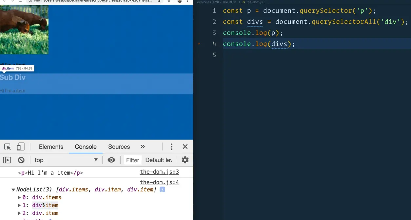Image resolution: width=411 pixels, height=220 pixels.
Task: Toggle the device toolbar emulation icon
Action: tap(21, 146)
